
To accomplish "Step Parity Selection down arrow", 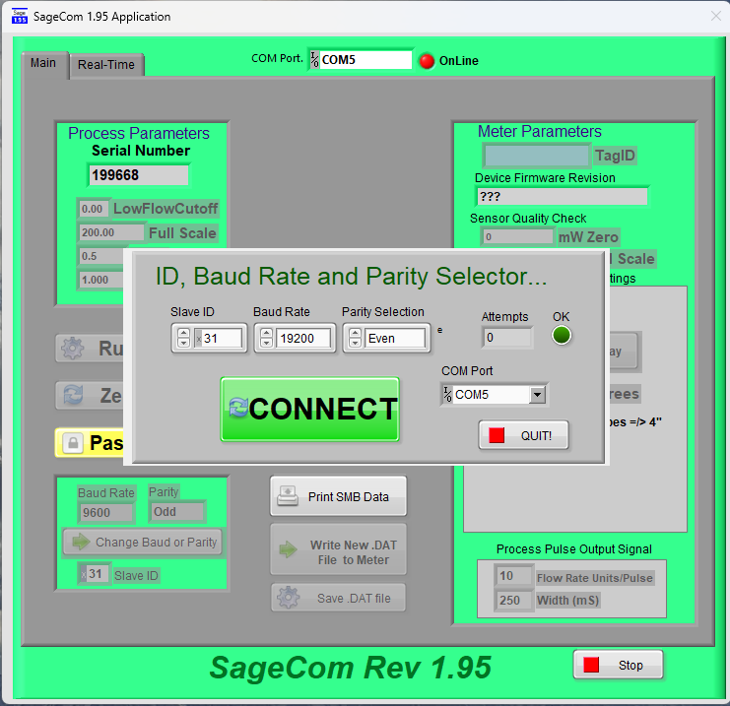I will tap(356, 343).
